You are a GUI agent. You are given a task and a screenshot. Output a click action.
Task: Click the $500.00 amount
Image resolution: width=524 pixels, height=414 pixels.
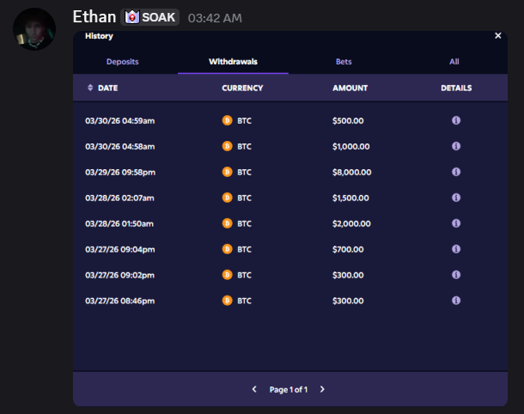tap(348, 120)
